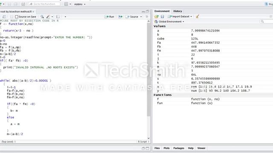Click the Source button
Screen dimensions: 273x153
tap(132, 17)
